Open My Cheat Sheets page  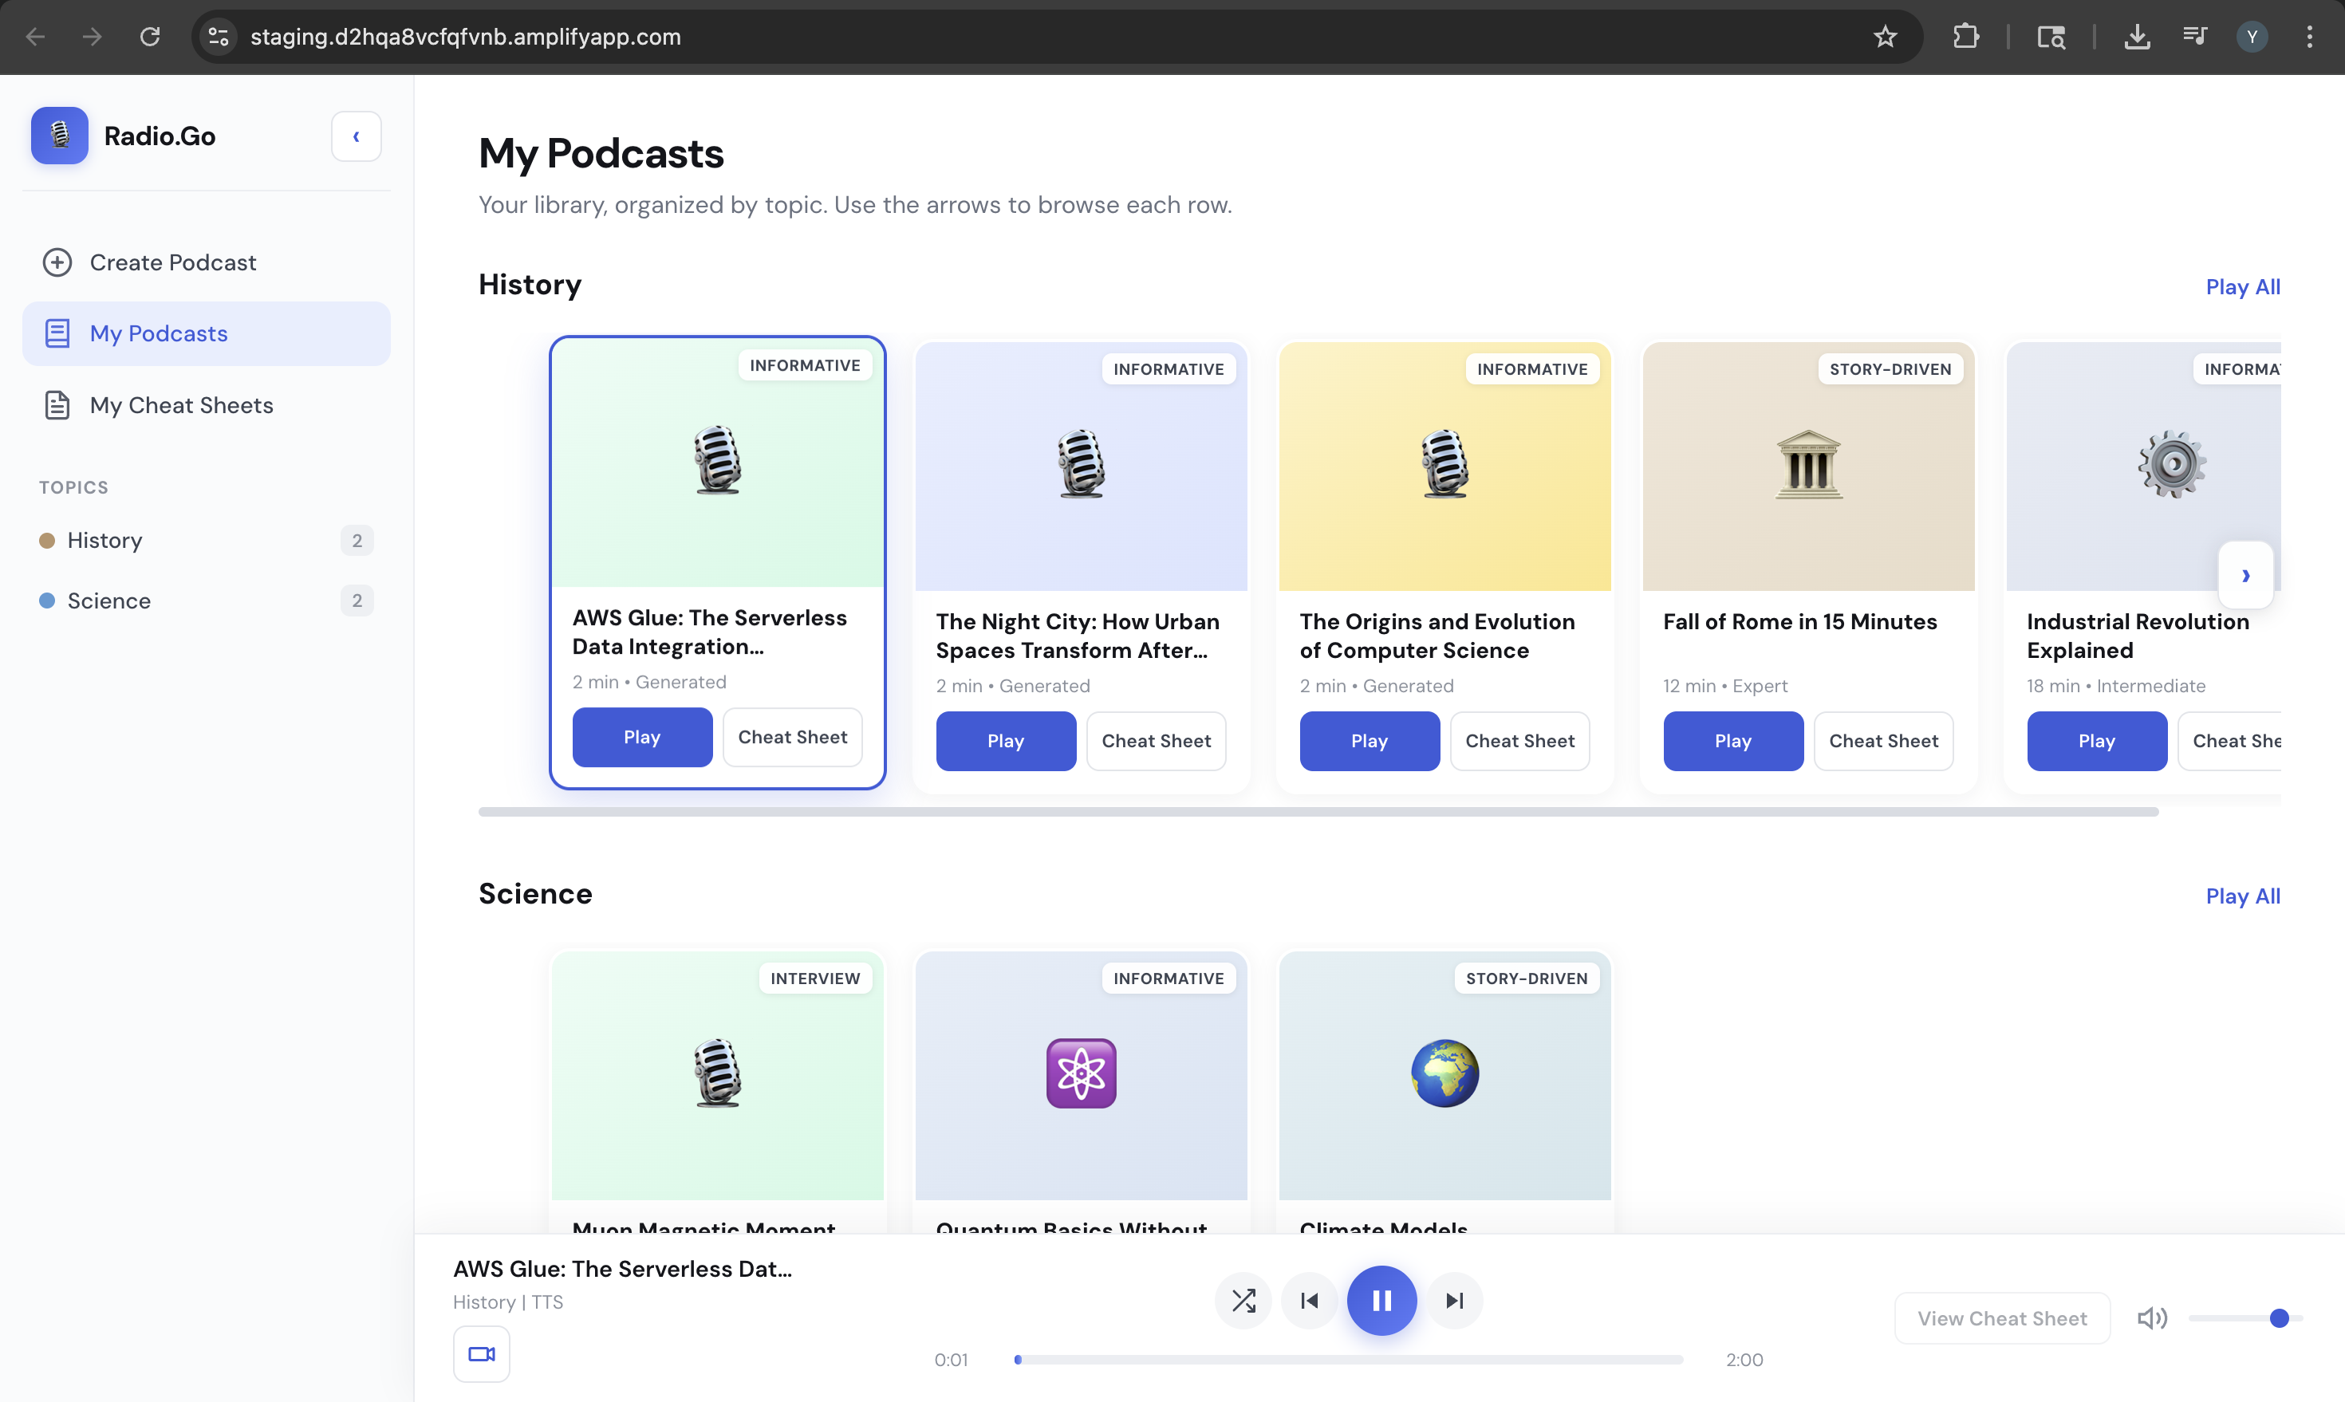pos(181,405)
